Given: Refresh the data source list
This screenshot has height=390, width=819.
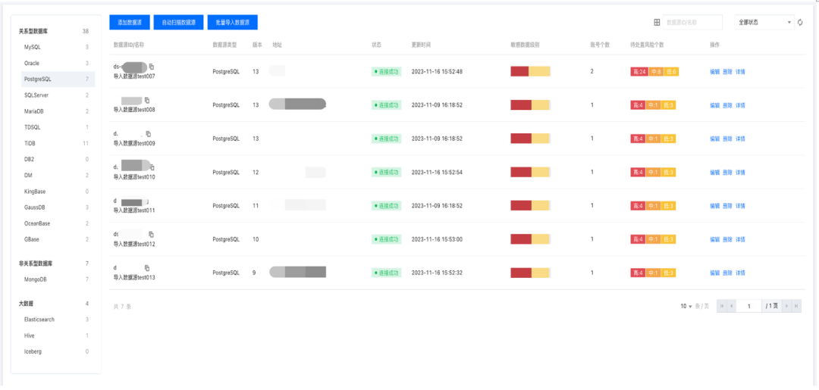Looking at the screenshot, I should 800,23.
